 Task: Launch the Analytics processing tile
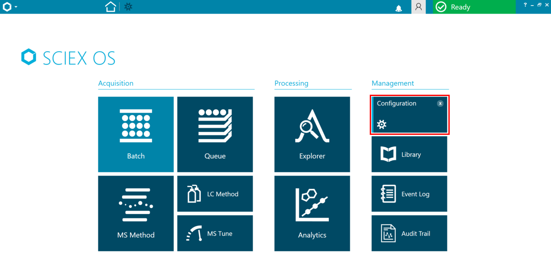tap(312, 213)
